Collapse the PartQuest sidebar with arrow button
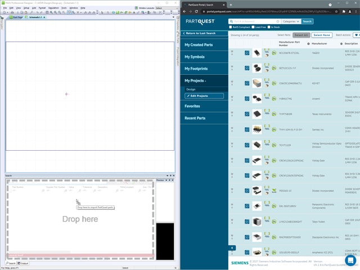The image size is (360, 270). [x=232, y=248]
